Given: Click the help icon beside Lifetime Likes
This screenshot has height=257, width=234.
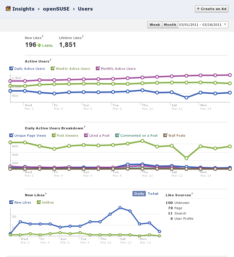Looking at the screenshot, I should point(83,37).
